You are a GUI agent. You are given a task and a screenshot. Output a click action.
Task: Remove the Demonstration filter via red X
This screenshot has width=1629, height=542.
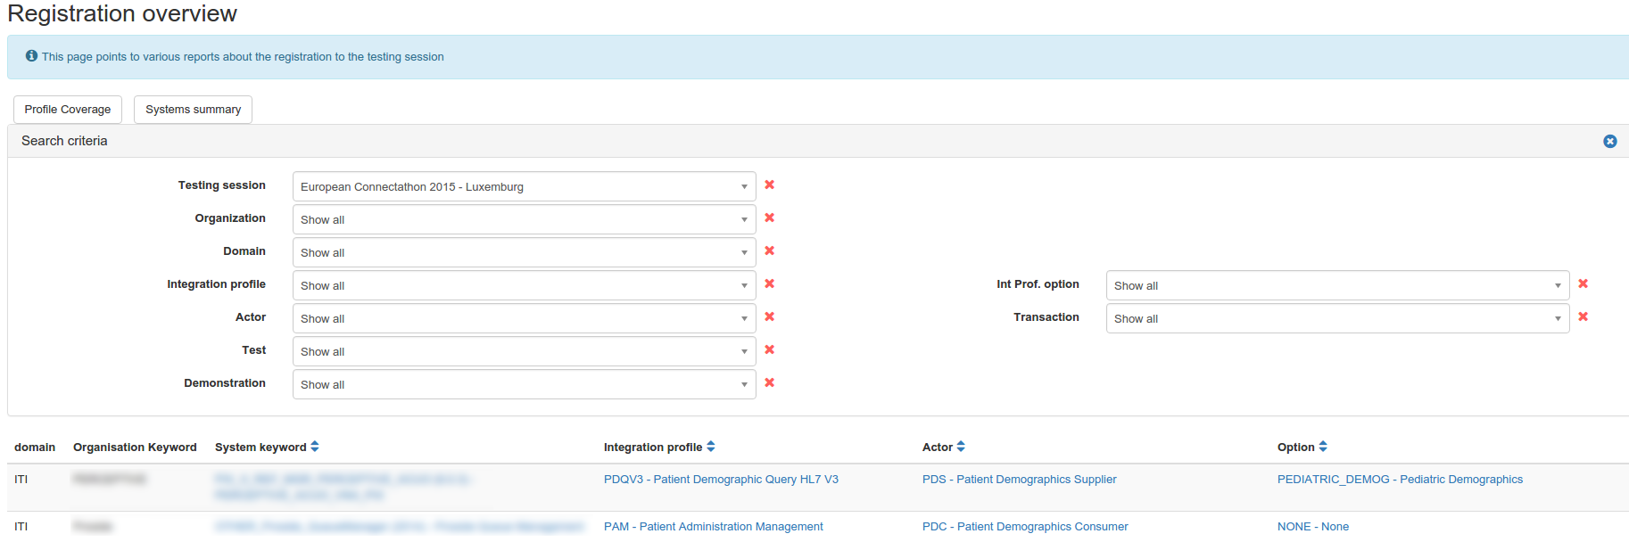click(769, 383)
